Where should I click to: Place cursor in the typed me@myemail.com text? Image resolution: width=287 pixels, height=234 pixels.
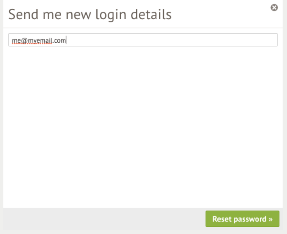(x=39, y=40)
